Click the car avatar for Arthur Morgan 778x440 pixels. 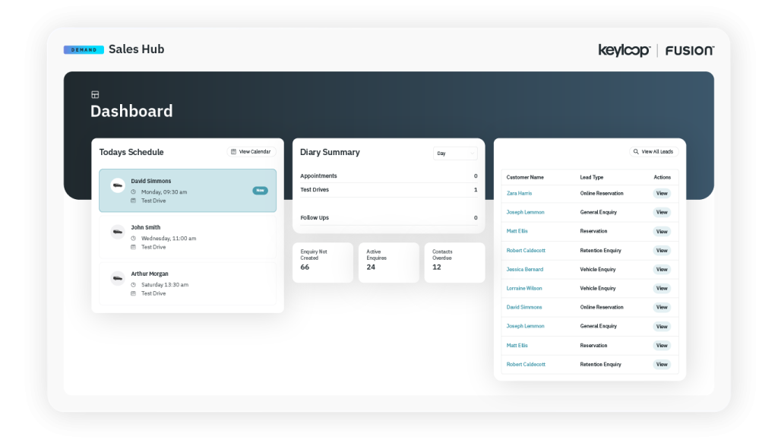[117, 279]
